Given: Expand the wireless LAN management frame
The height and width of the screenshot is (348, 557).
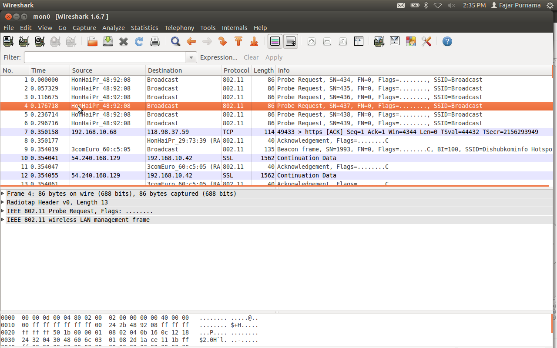Looking at the screenshot, I should (x=3, y=220).
